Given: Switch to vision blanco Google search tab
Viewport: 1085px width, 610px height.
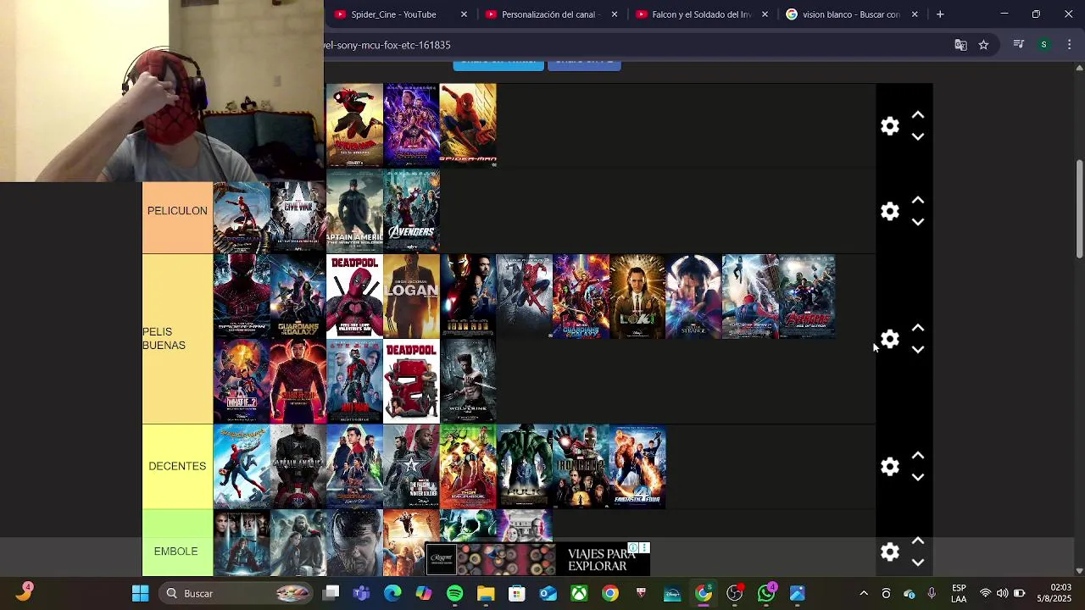Looking at the screenshot, I should pos(851,14).
